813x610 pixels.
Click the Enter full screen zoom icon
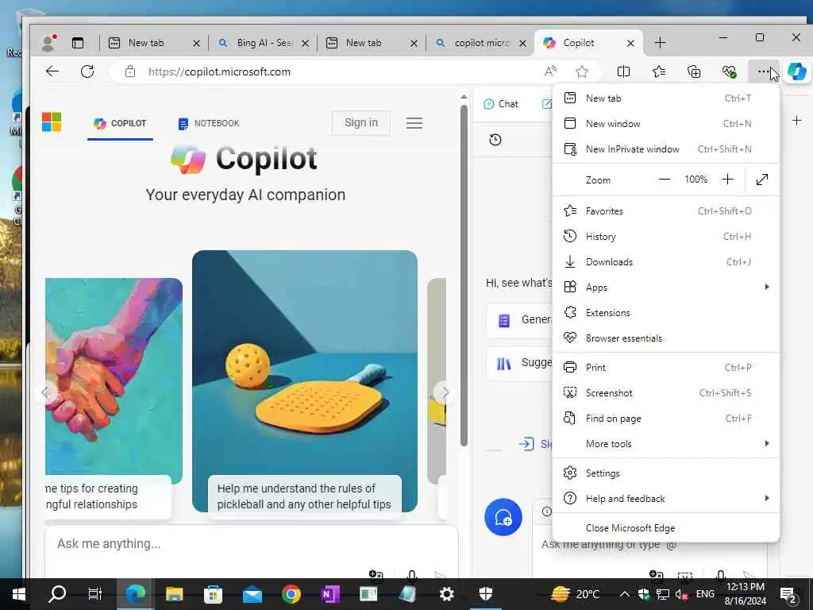[761, 180]
